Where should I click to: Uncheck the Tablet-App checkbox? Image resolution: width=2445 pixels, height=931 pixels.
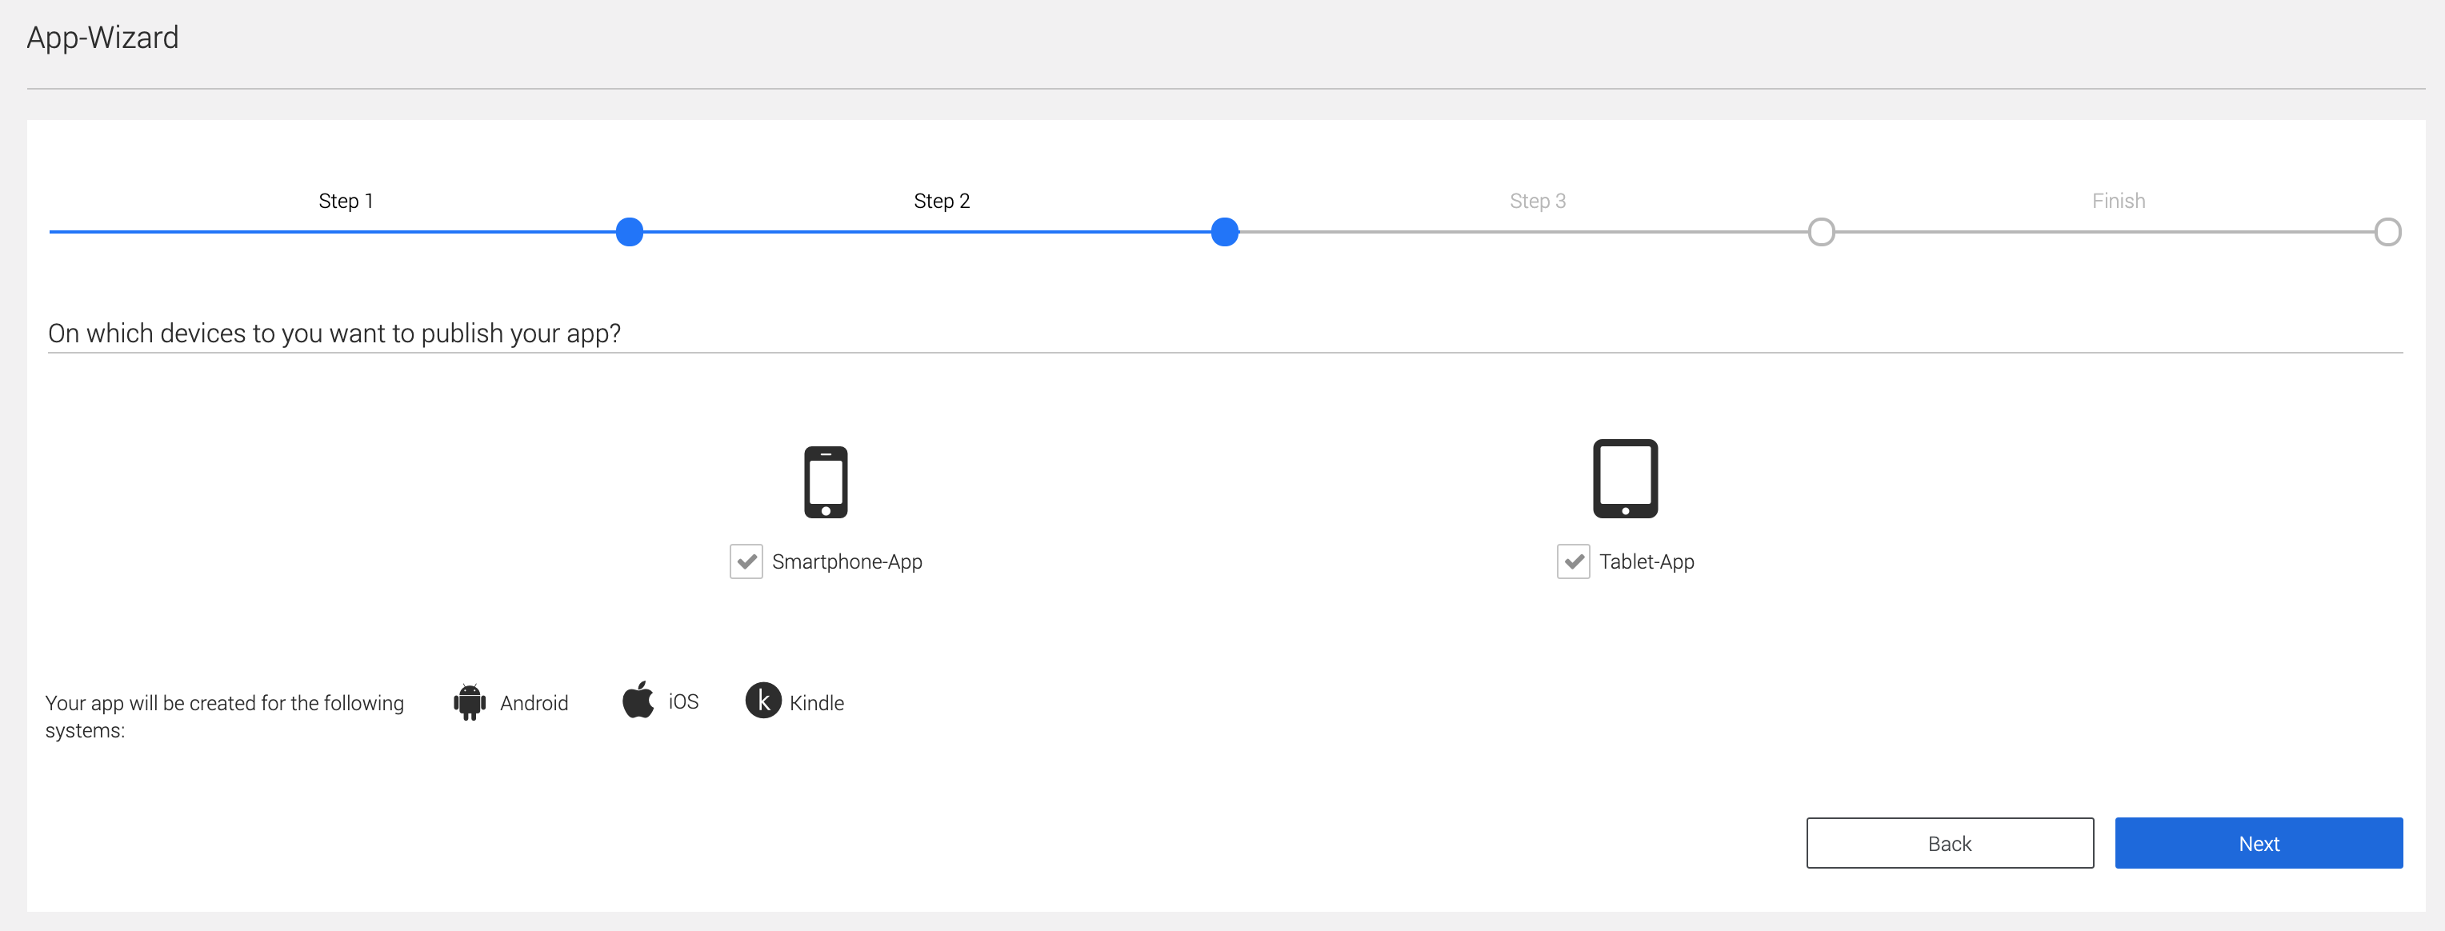(x=1573, y=561)
